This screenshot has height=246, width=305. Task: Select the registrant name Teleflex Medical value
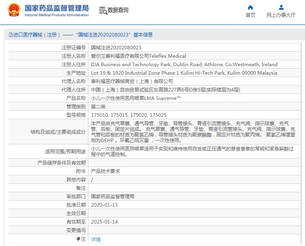click(x=139, y=56)
